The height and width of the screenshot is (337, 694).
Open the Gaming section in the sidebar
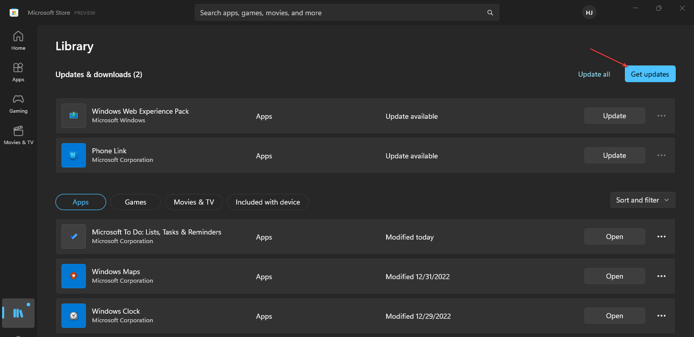(x=18, y=103)
